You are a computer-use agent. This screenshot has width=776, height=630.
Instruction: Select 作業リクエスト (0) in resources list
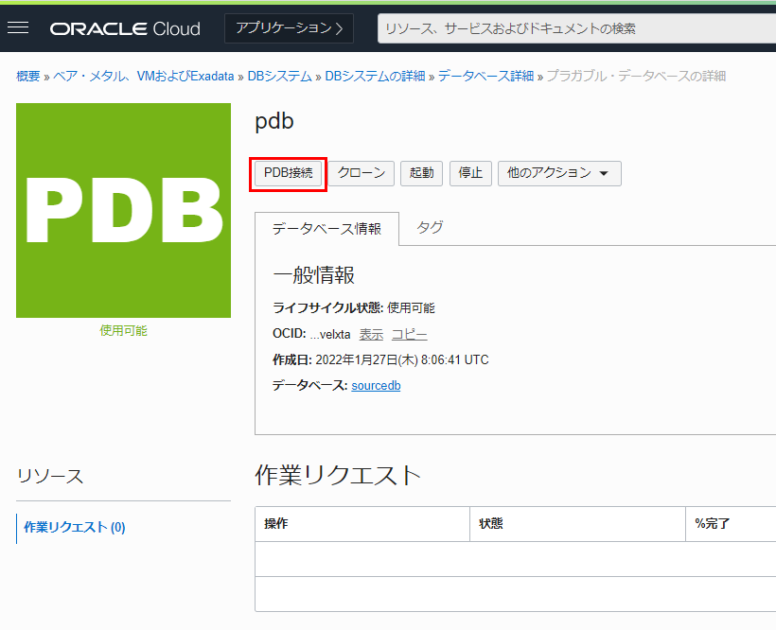tap(75, 528)
